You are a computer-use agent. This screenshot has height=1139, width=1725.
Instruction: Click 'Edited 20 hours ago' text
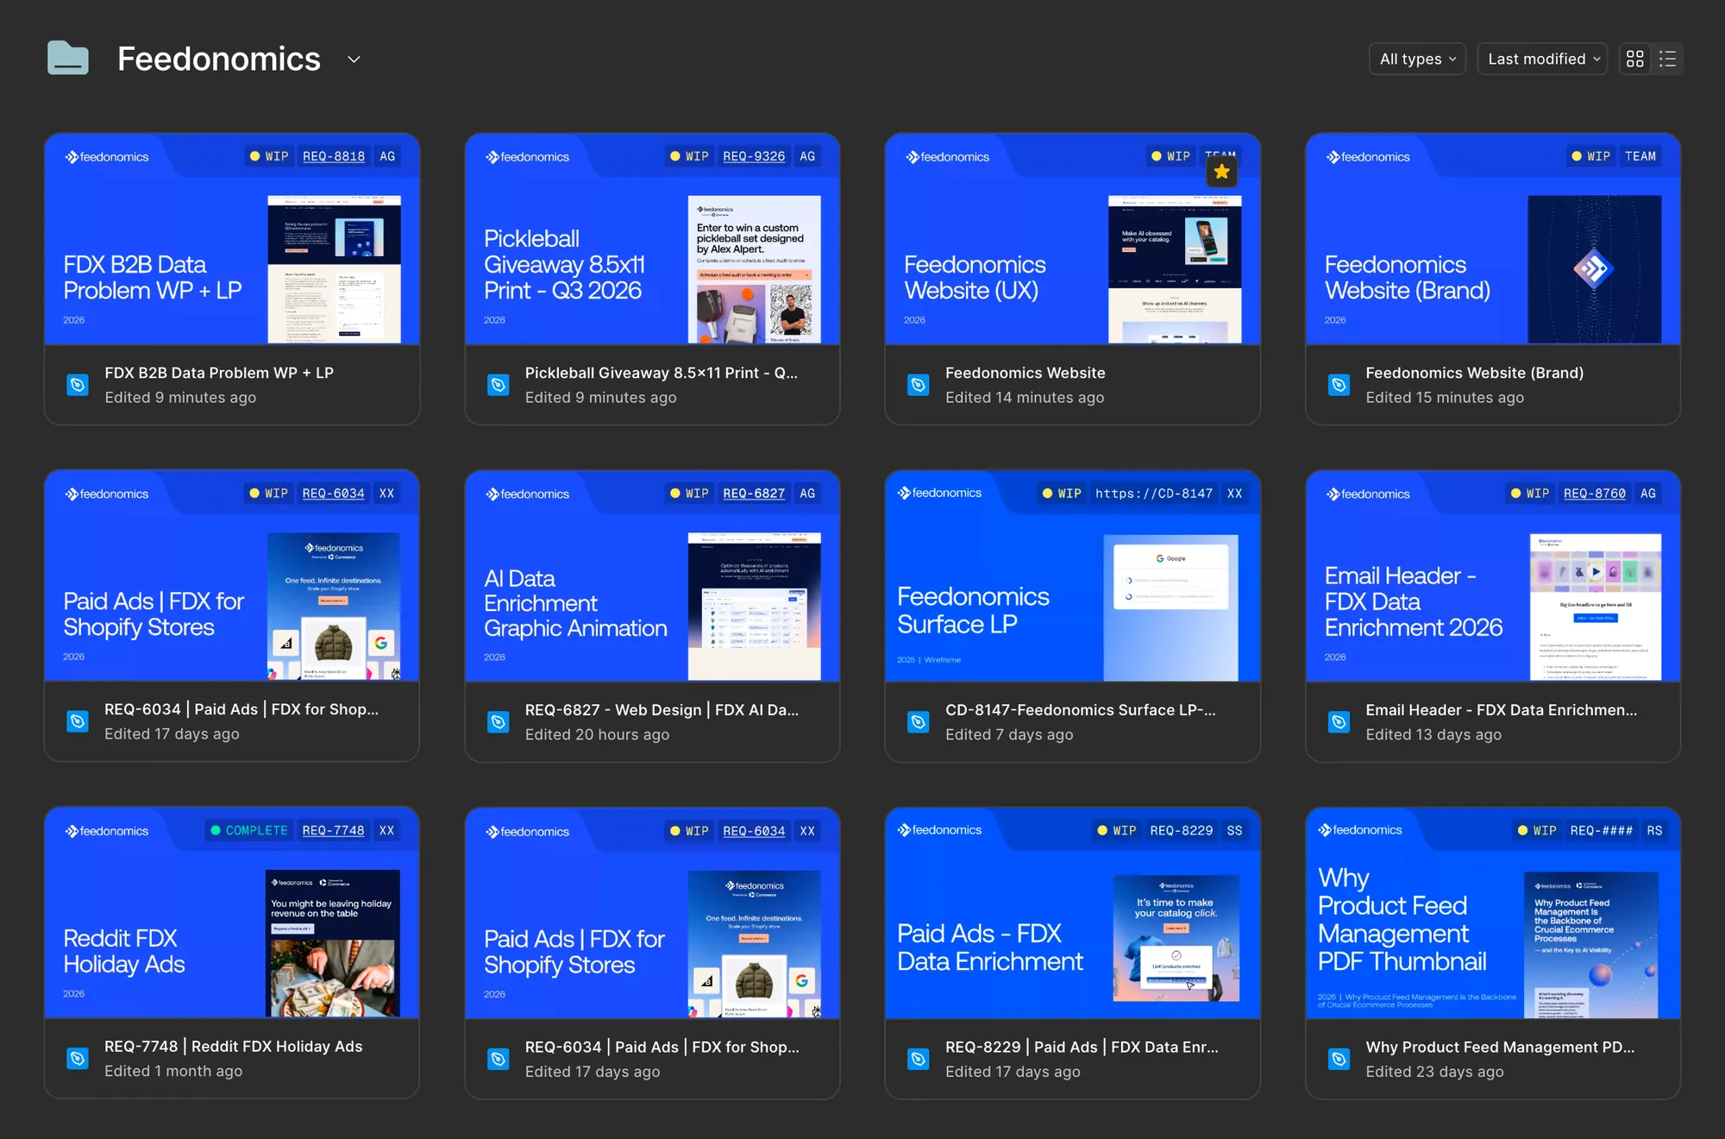[x=597, y=734]
